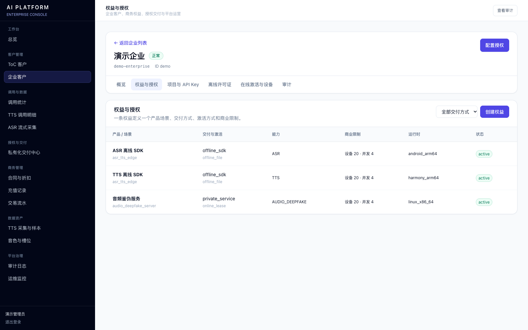
Task: Click the 配置授权 button
Action: click(494, 45)
